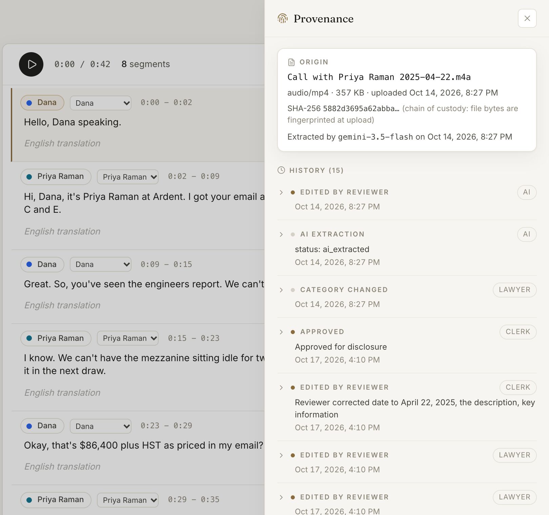549x515 pixels.
Task: Expand the Category Changed history entry
Action: tap(281, 290)
